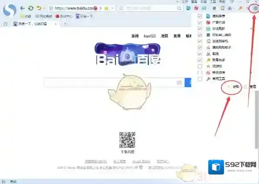The height and width of the screenshot is (184, 259).
Task: Check 新浪微博 in the extensions list
Action: (x=200, y=73)
